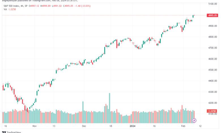The height and width of the screenshot is (133, 221).
Task: Select the Nov label on time axis
Action: pos(35,126)
